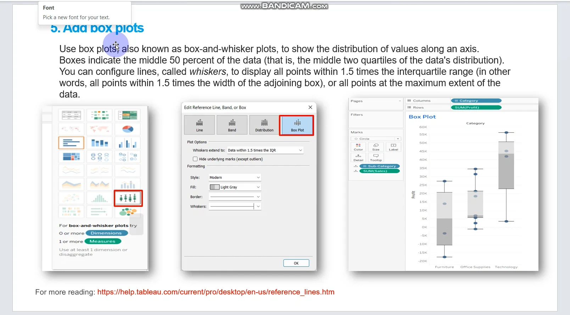Open the Size marks card button
Viewport: 570px width, 315px height.
click(376, 147)
